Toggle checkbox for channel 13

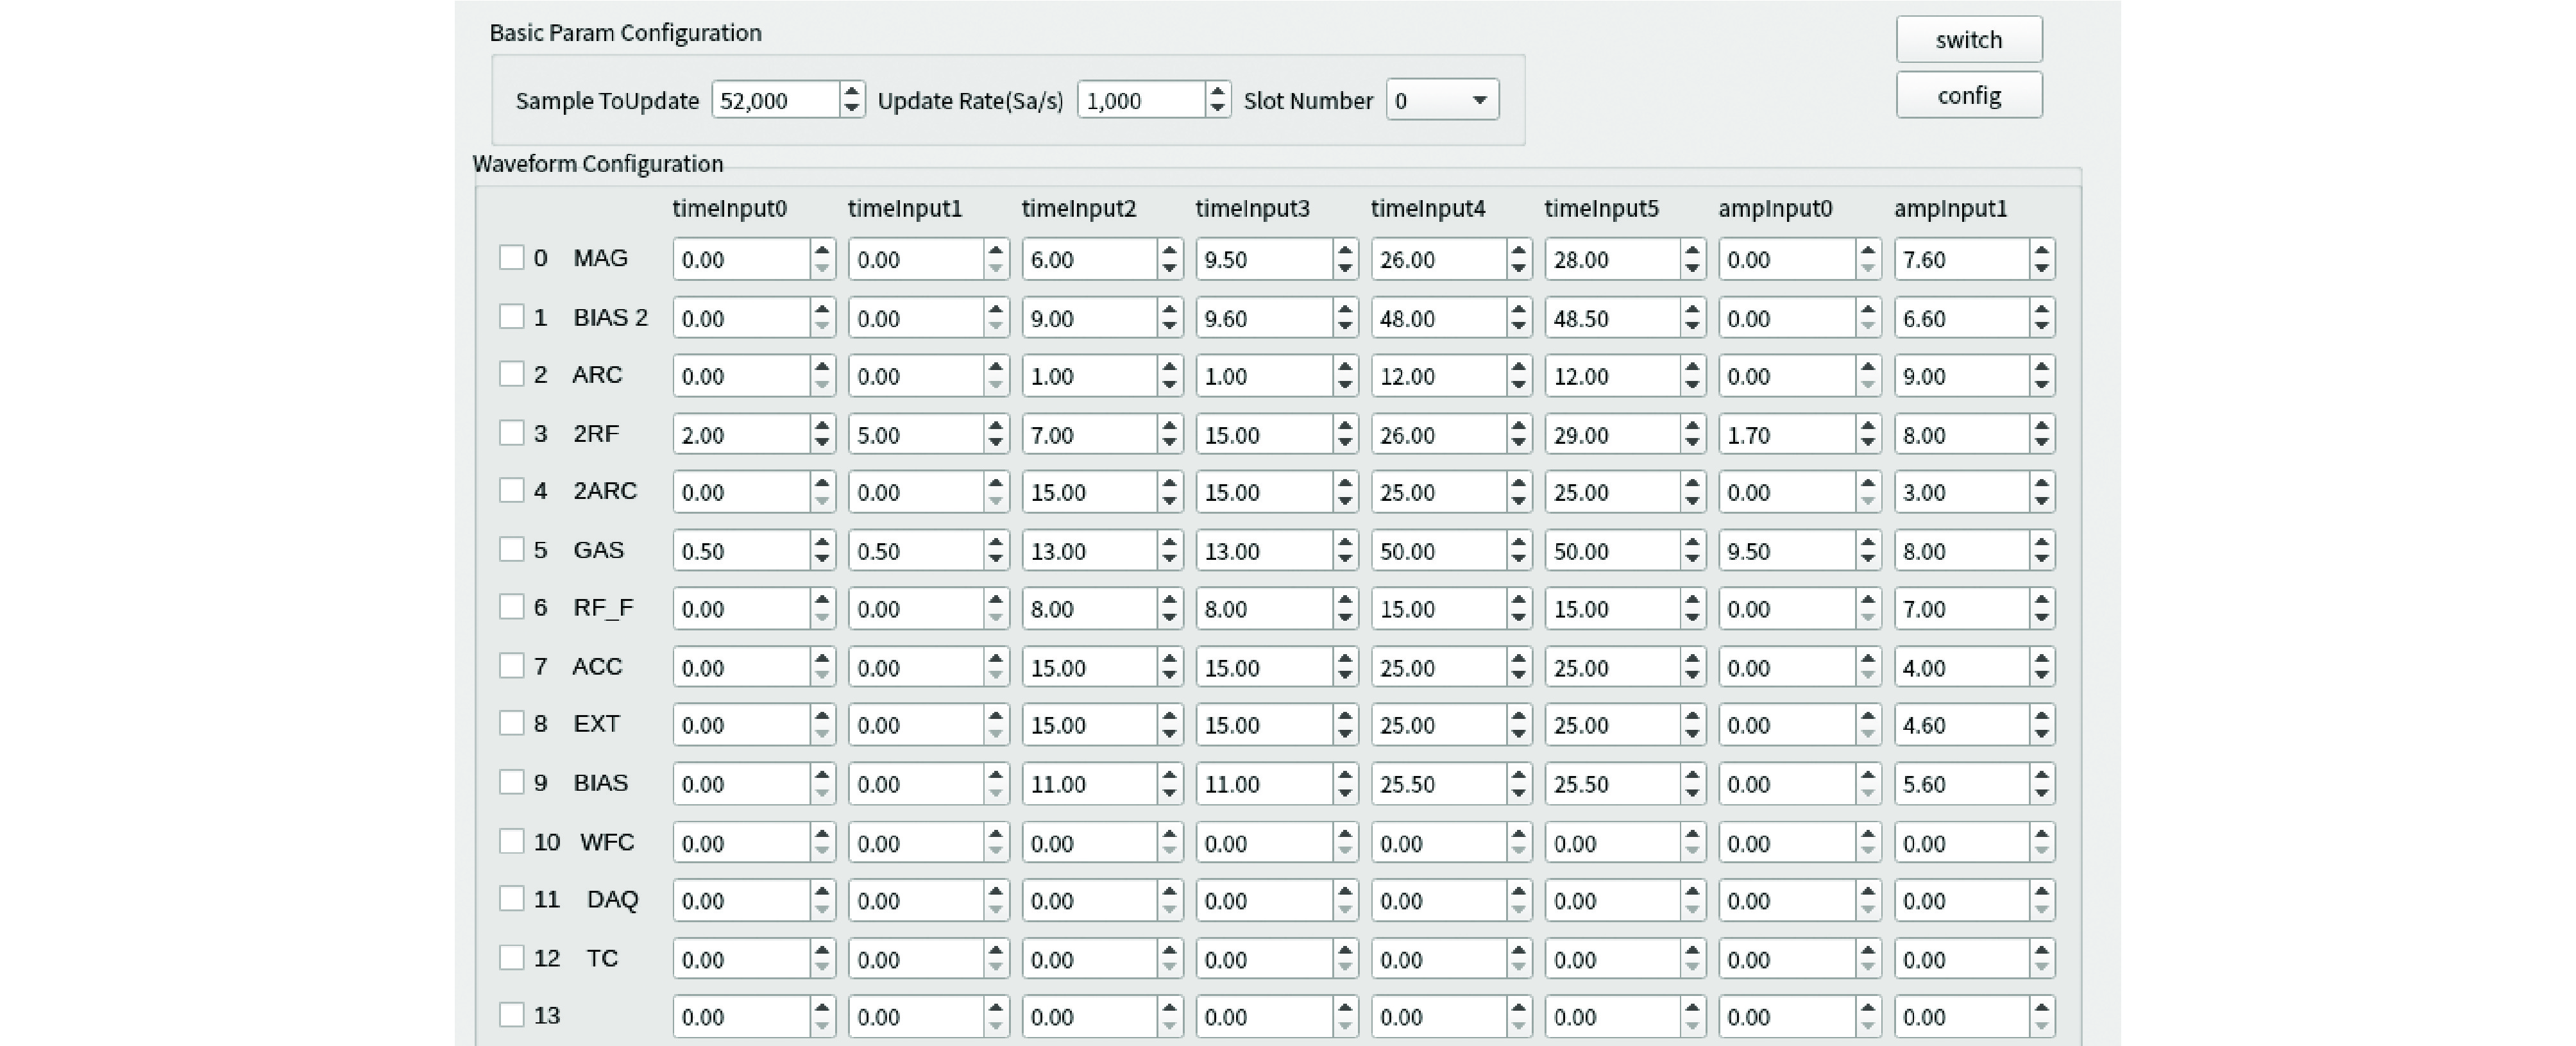511,1015
